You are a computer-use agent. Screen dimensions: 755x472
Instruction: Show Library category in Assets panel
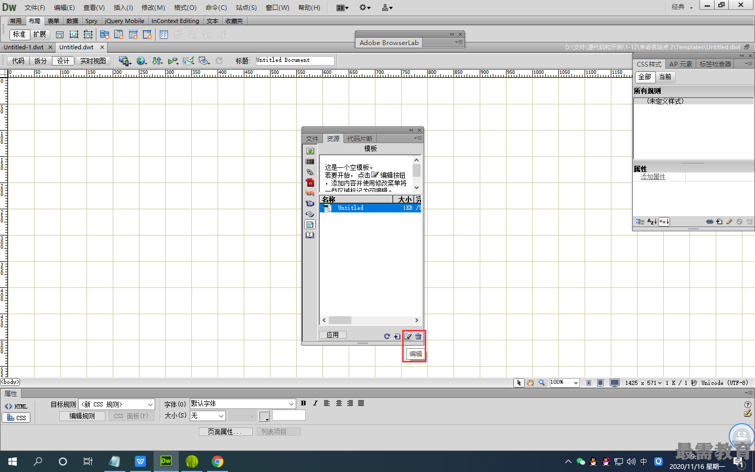coord(310,235)
